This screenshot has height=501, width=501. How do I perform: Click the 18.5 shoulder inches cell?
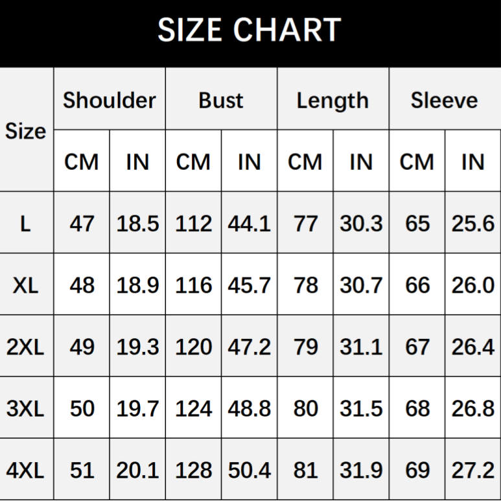137,224
